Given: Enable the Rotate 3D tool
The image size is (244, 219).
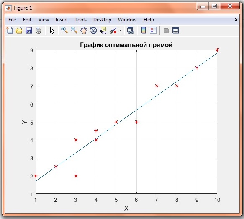Looking at the screenshot, I should 93,30.
